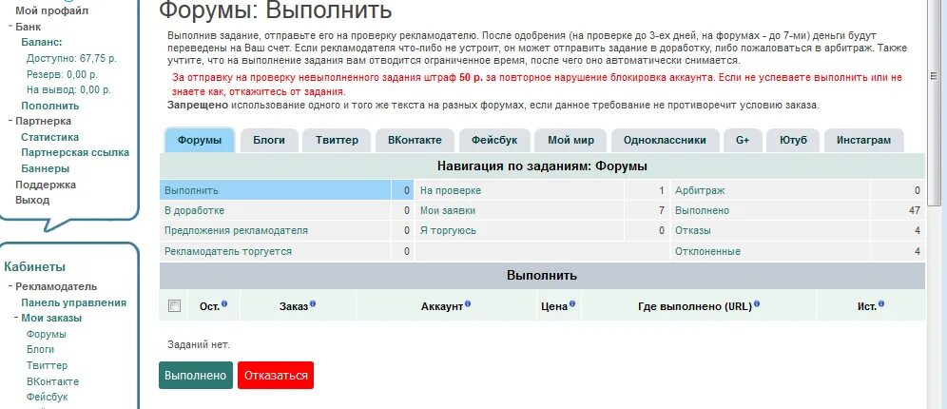The width and height of the screenshot is (947, 409).
Task: Open the Твиттер tab
Action: [337, 140]
